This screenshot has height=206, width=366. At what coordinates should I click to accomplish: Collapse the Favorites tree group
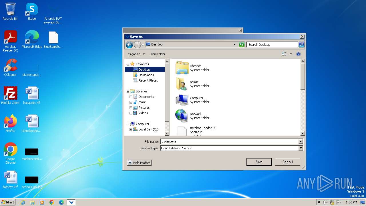click(128, 64)
